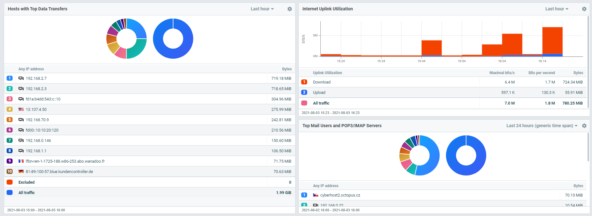This screenshot has height=216, width=592.
Task: Expand Last hour dropdown in Hosts panel
Action: 262,9
